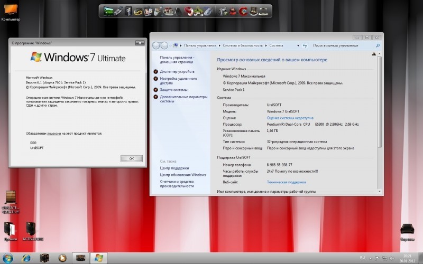Click the volume speaker tray icon
Screen dimensions: 423x264
click(x=392, y=258)
